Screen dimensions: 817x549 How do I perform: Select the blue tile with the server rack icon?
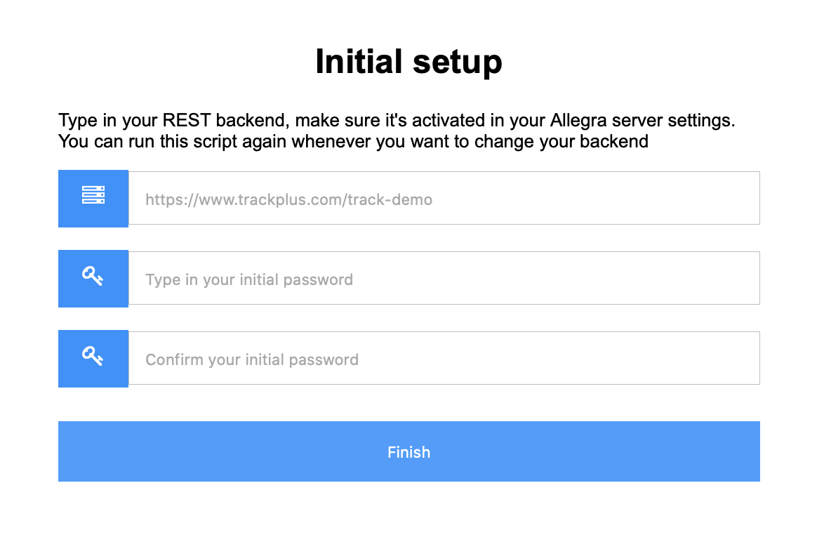click(93, 199)
